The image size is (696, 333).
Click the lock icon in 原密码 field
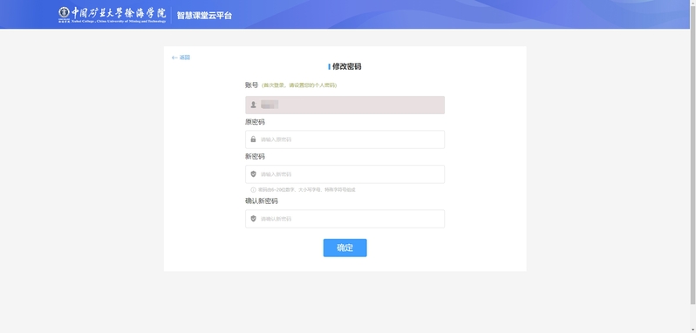click(x=254, y=139)
